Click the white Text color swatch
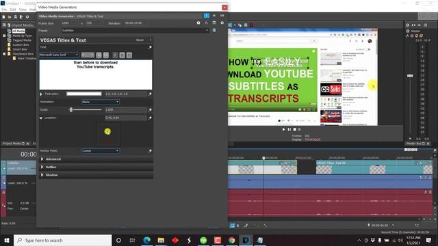Image resolution: width=438 pixels, height=246 pixels. [x=84, y=94]
